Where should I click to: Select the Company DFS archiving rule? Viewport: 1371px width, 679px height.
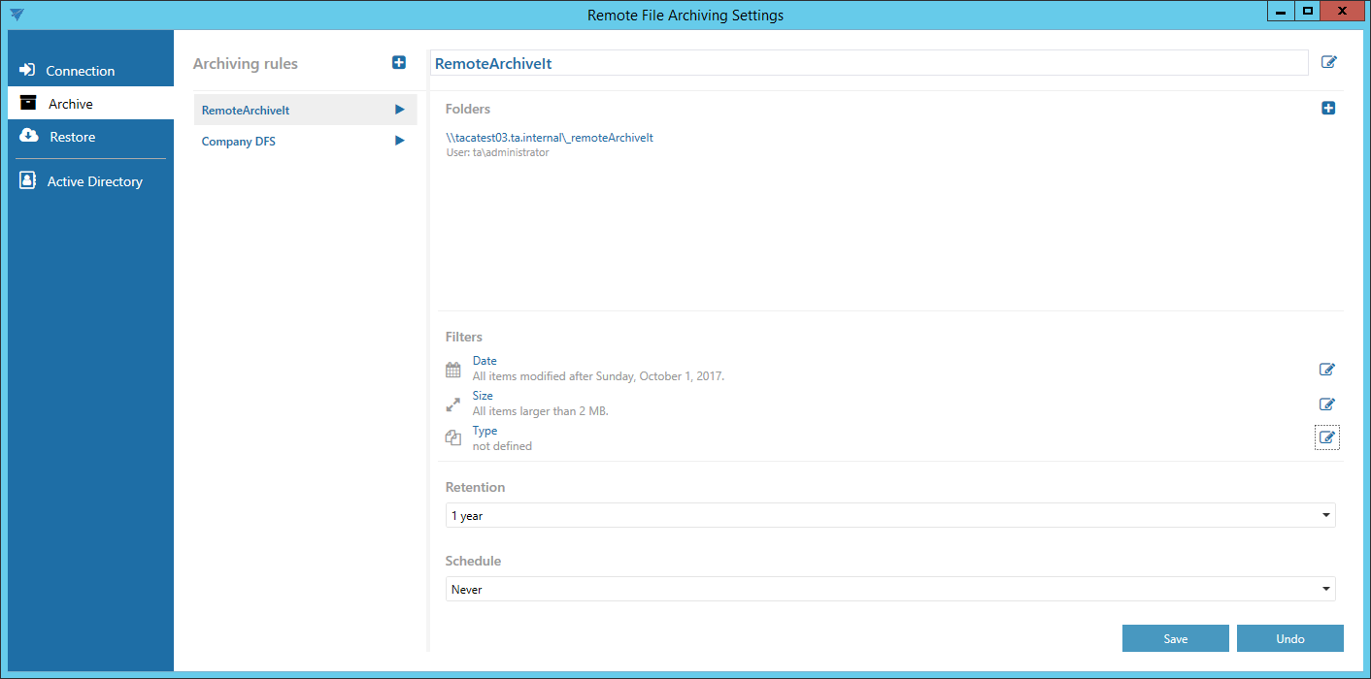[239, 142]
